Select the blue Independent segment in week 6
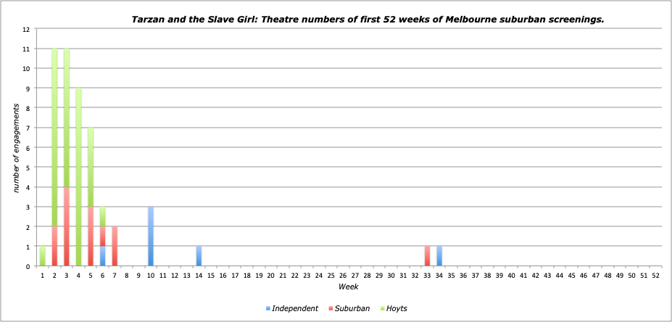The width and height of the screenshot is (672, 322). click(102, 256)
